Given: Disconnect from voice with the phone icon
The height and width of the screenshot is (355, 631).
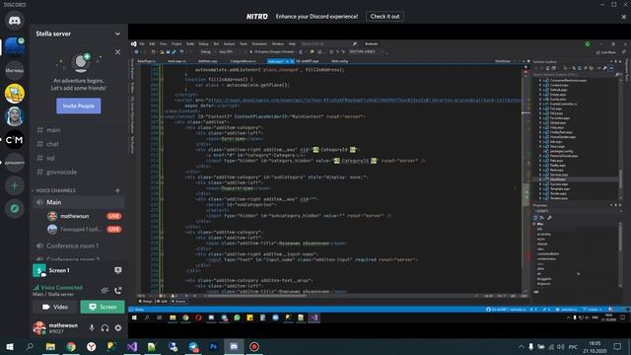Looking at the screenshot, I should point(118,290).
